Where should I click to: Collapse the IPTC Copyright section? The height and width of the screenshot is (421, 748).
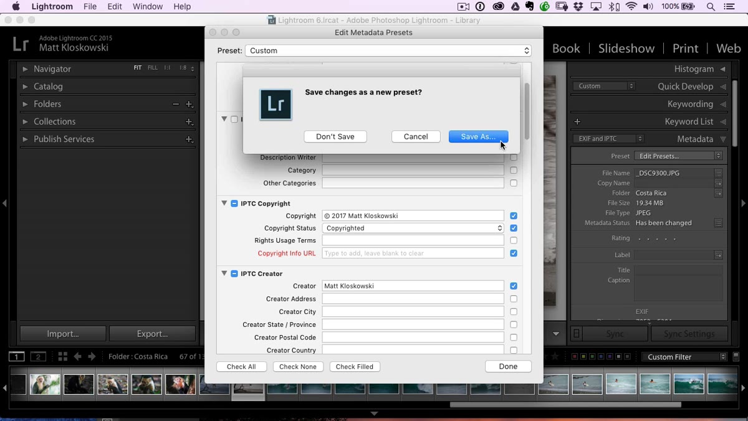224,203
